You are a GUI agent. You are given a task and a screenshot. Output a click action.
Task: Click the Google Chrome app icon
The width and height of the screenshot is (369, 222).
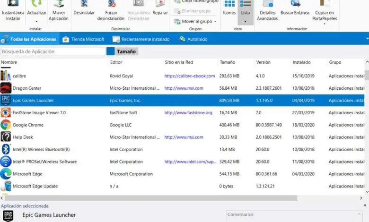6,125
